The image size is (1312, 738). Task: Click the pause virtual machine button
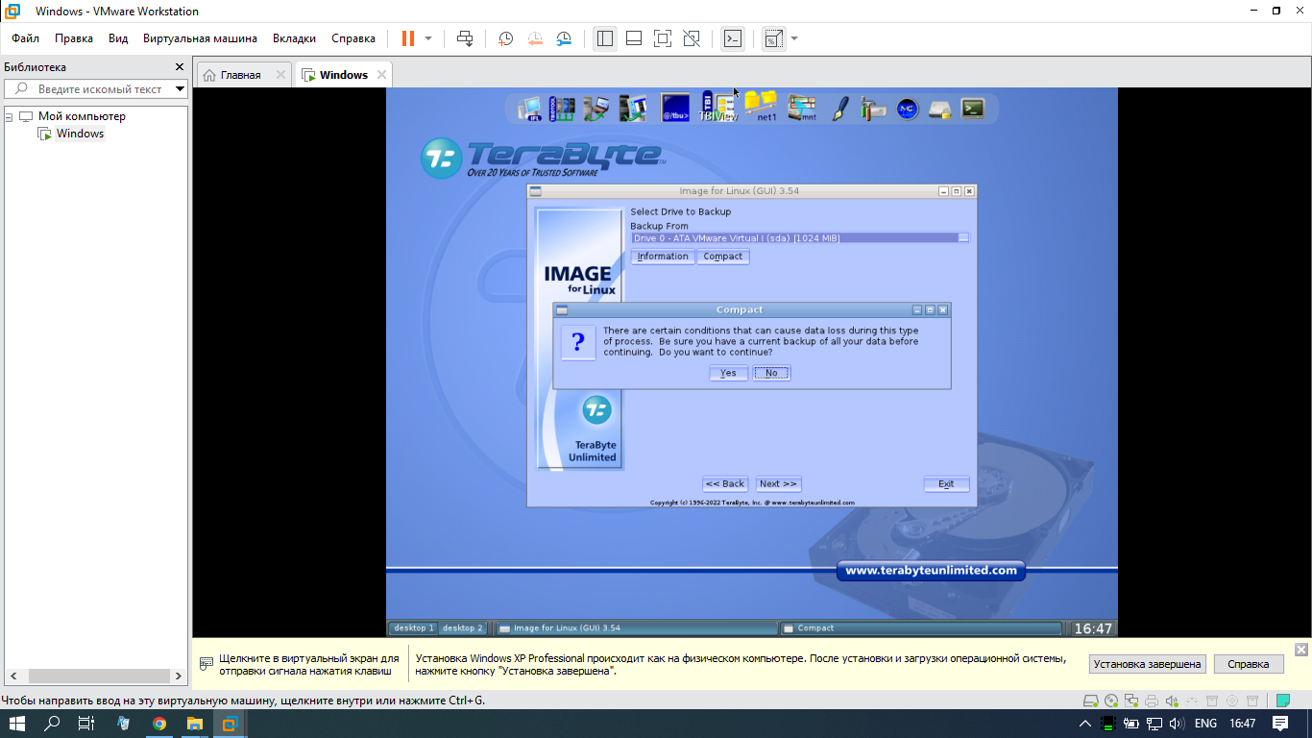tap(408, 38)
